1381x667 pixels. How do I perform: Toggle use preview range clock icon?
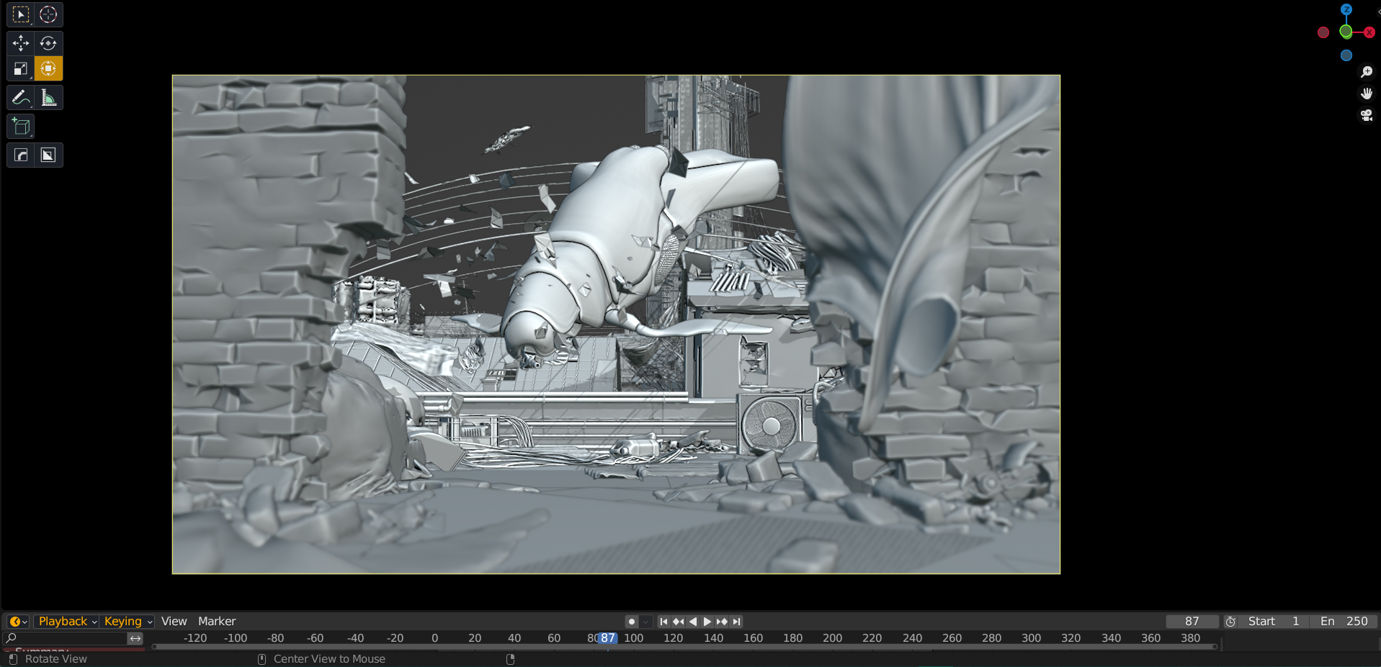tap(1230, 622)
